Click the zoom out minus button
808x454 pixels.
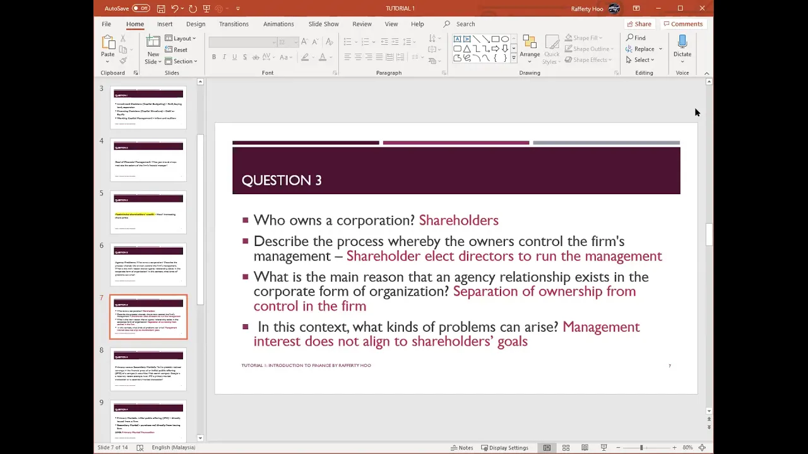pos(618,448)
